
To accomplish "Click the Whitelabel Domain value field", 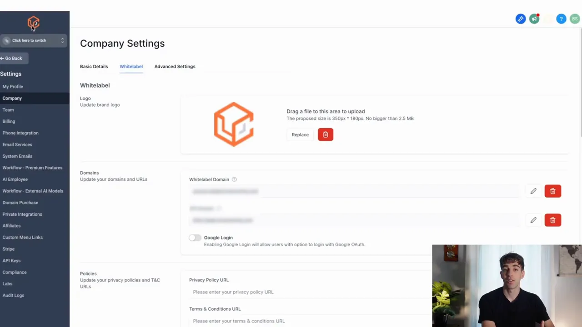I will pyautogui.click(x=354, y=191).
